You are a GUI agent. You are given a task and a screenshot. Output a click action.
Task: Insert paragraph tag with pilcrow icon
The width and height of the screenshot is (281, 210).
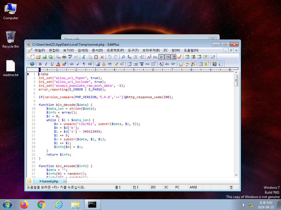[x=84, y=64]
